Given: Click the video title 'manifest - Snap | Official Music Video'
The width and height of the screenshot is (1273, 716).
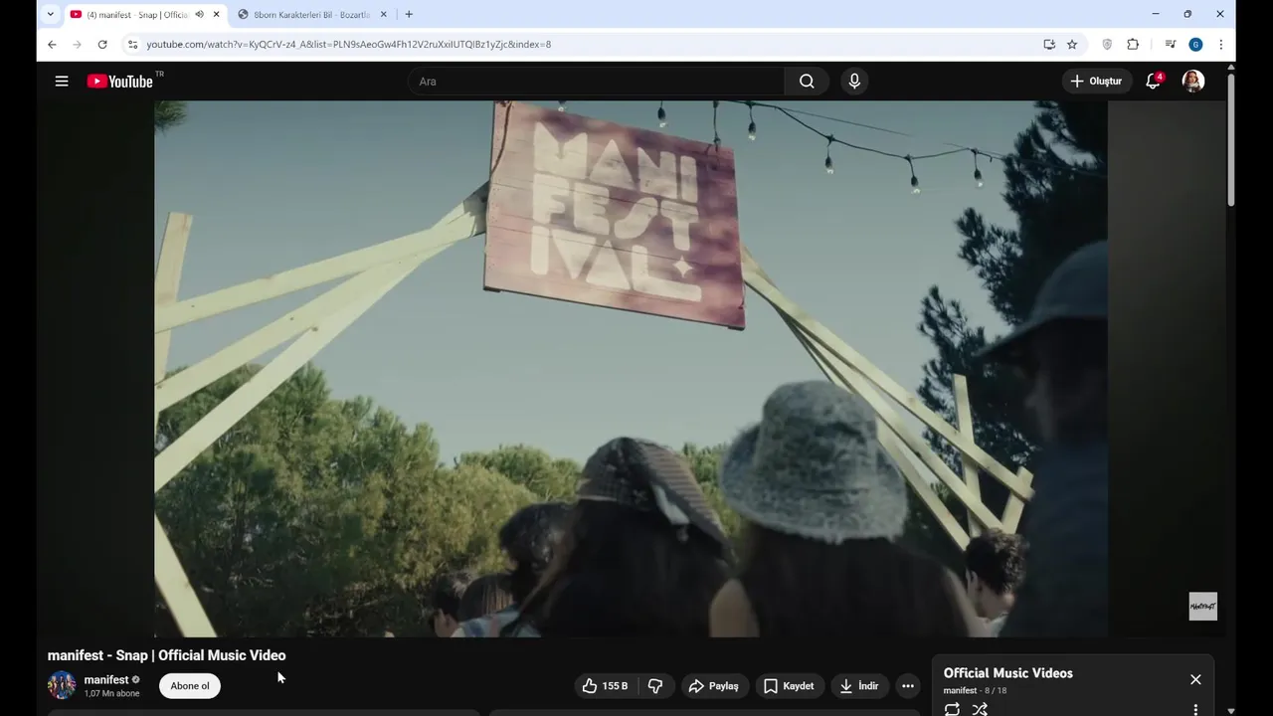Looking at the screenshot, I should (x=166, y=655).
